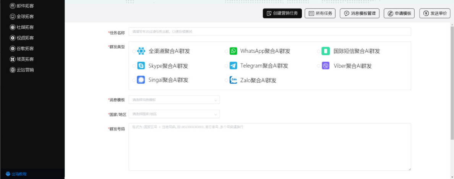
Task: Click the WhatsApp聚合AI群发 label text
Action: point(265,51)
